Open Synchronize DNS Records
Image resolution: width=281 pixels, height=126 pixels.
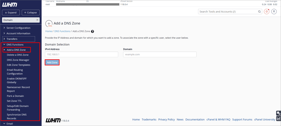point(17,116)
